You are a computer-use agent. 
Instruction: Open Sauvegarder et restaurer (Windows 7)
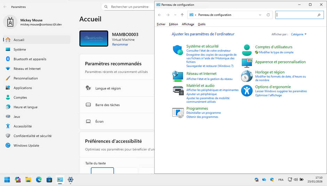click(x=210, y=66)
